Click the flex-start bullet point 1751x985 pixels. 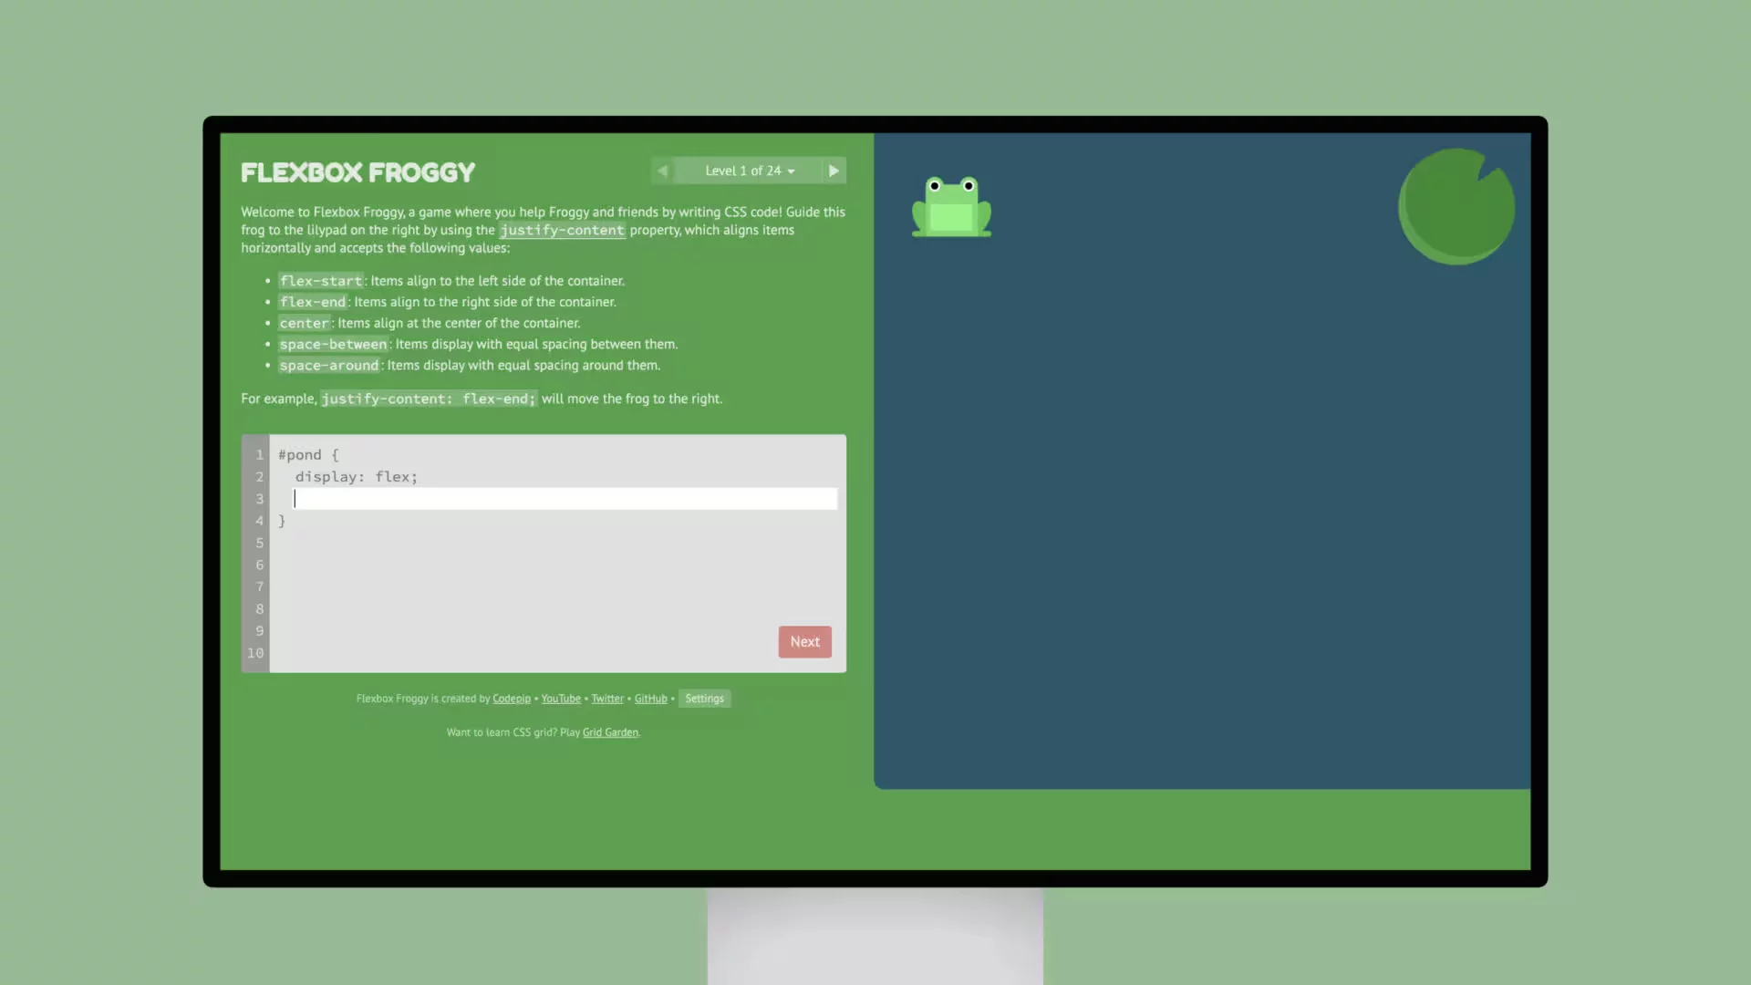pyautogui.click(x=320, y=280)
